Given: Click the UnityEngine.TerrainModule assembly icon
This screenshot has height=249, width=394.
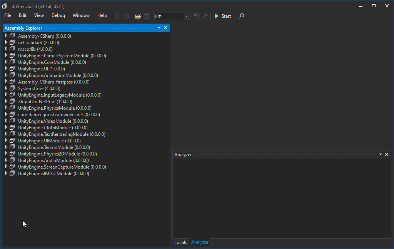Looking at the screenshot, I should (x=12, y=147).
